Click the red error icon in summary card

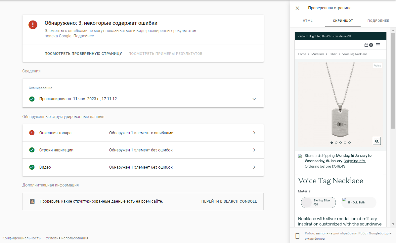point(33,25)
